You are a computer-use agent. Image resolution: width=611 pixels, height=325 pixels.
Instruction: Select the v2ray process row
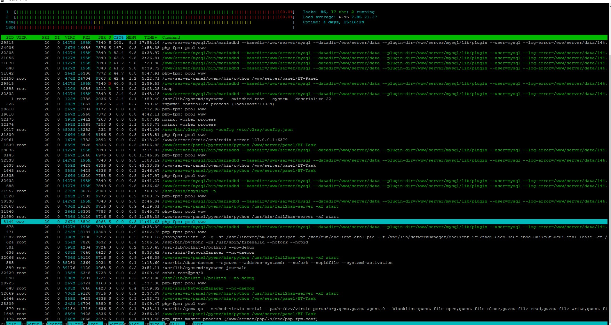tap(304, 130)
